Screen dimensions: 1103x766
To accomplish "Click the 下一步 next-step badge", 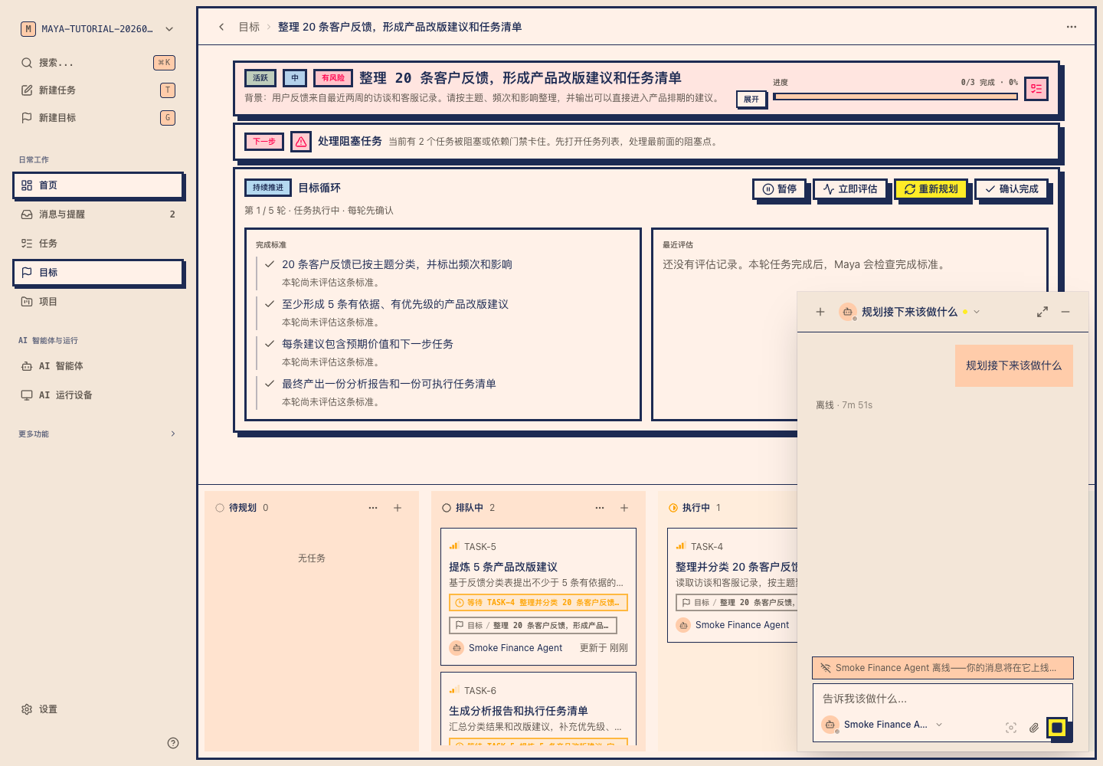I will tap(264, 142).
